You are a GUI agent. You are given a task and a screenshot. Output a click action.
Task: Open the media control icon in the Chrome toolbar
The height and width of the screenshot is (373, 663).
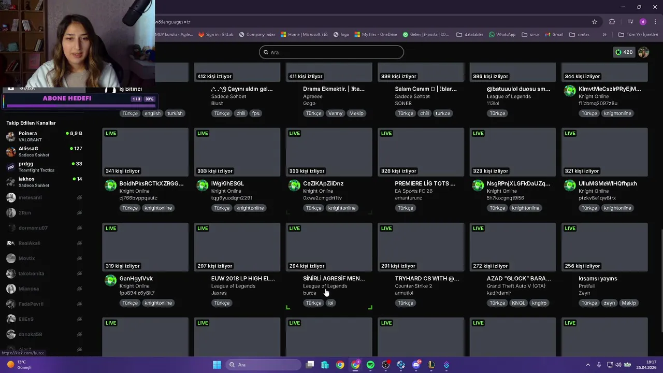630,22
